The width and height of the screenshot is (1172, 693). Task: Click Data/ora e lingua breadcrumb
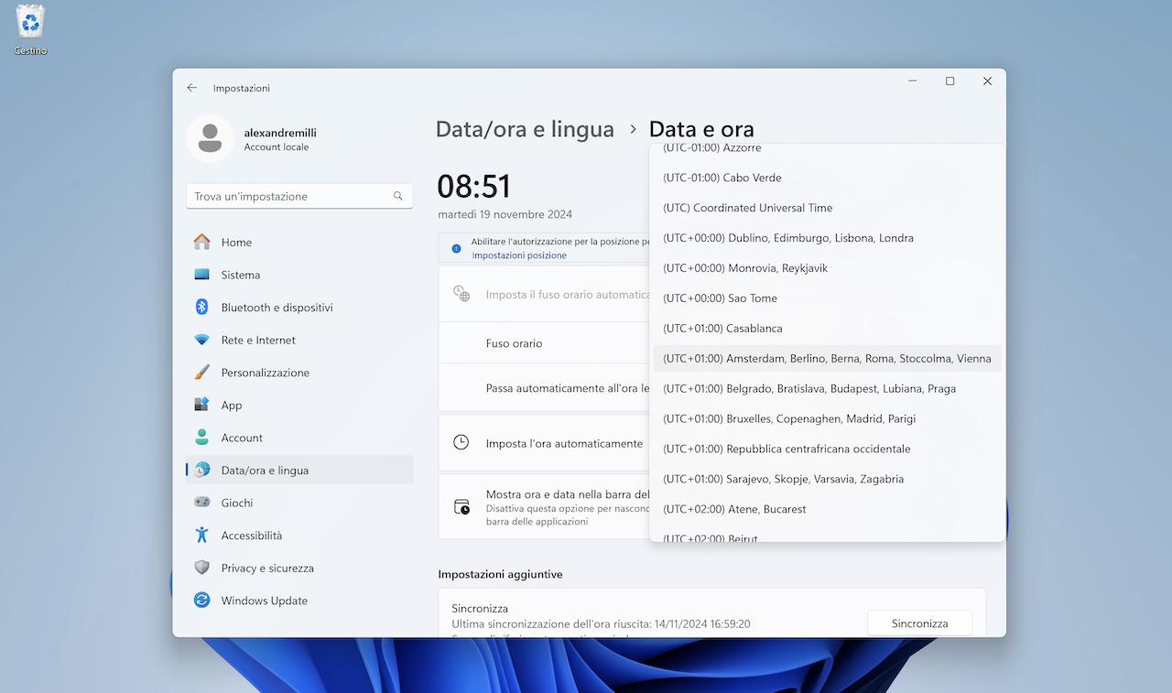click(525, 130)
